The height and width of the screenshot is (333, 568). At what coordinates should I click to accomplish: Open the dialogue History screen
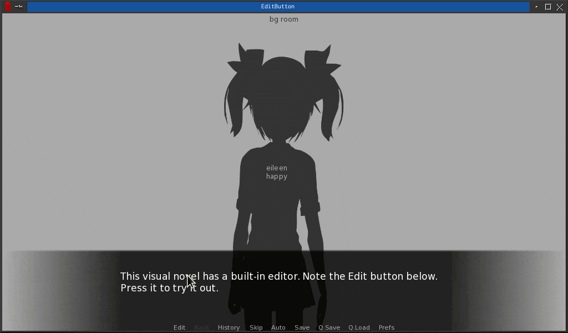tap(229, 327)
